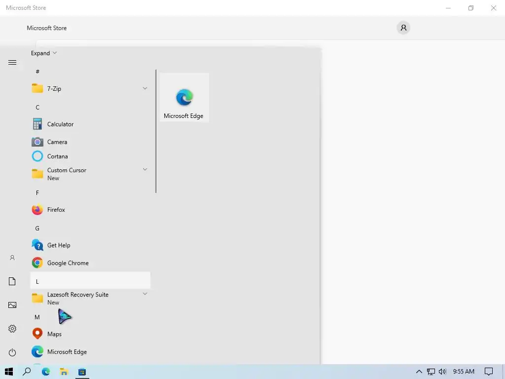This screenshot has width=505, height=379.
Task: Launch Firefox from the app list
Action: 90,209
